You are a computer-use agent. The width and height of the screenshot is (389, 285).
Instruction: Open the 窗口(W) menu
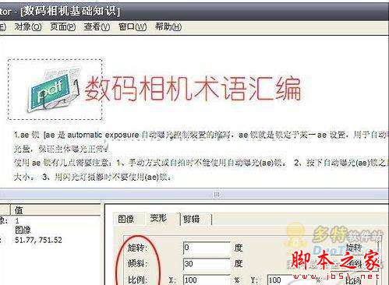[x=133, y=26]
